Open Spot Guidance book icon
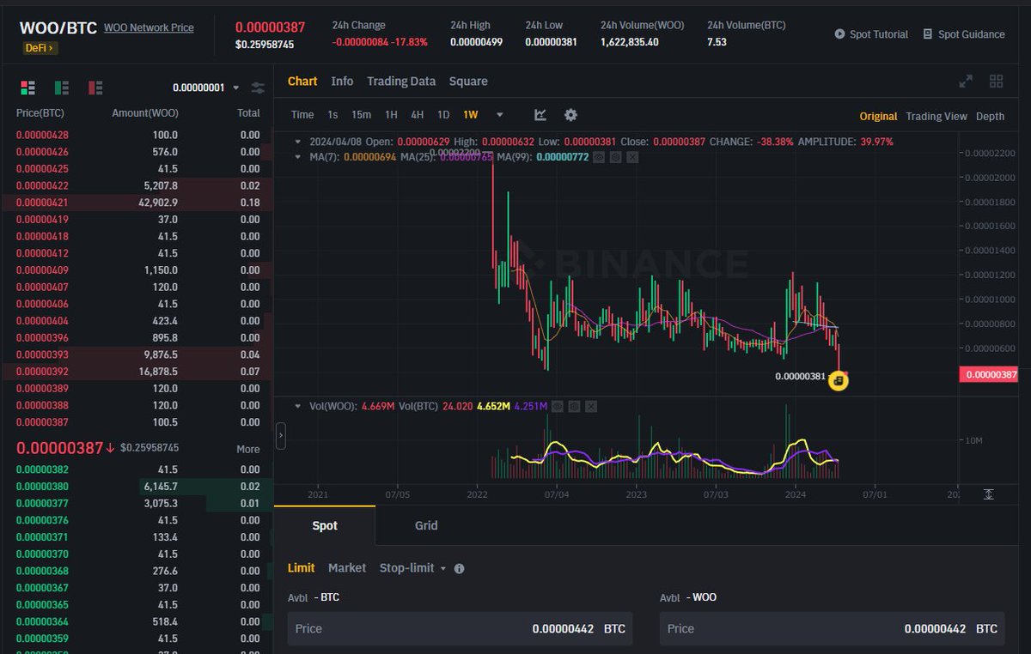 pos(928,34)
